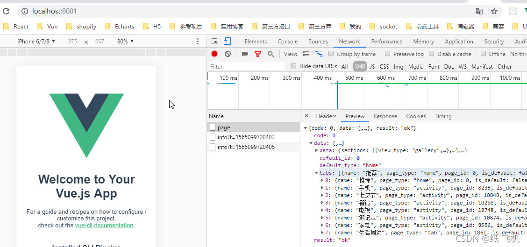This screenshot has height=247, width=527.
Task: Toggle filter funnel icon
Action: click(x=258, y=54)
